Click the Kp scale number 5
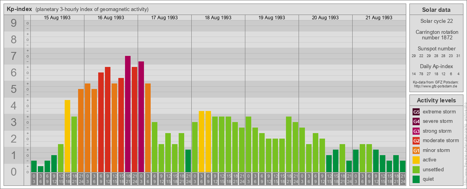The image size is (467, 189). [14, 89]
